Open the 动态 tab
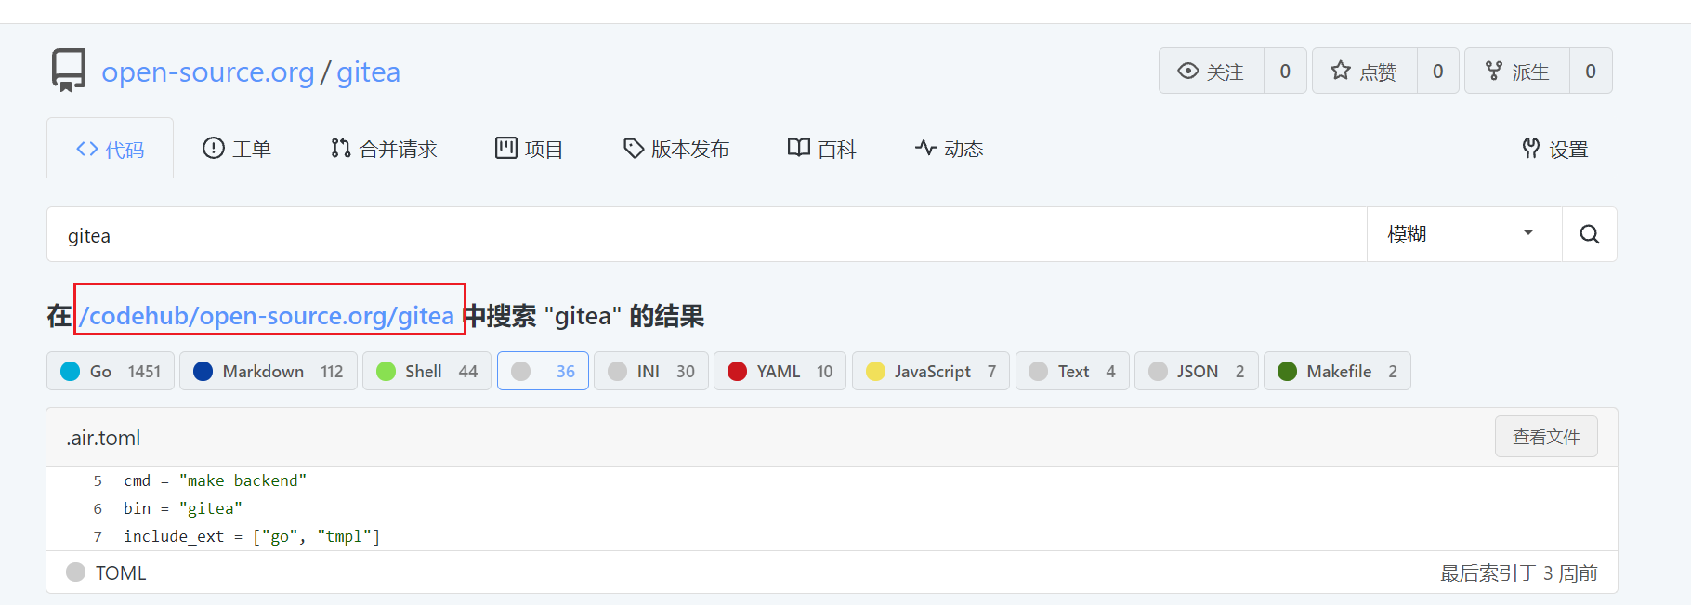Viewport: 1691px width, 605px height. click(949, 149)
